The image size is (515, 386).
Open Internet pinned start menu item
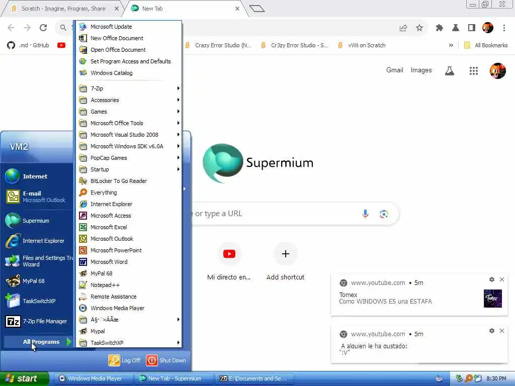click(x=38, y=176)
